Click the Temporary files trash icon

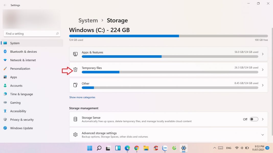click(x=75, y=69)
